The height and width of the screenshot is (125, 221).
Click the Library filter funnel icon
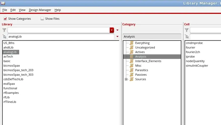[4, 30]
